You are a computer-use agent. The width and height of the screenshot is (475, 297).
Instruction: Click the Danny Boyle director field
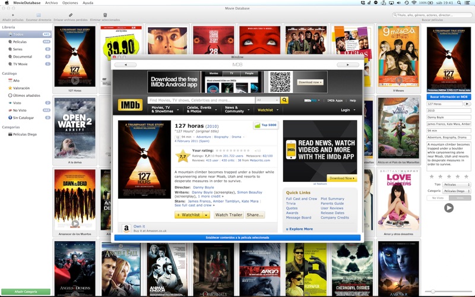[x=449, y=117]
